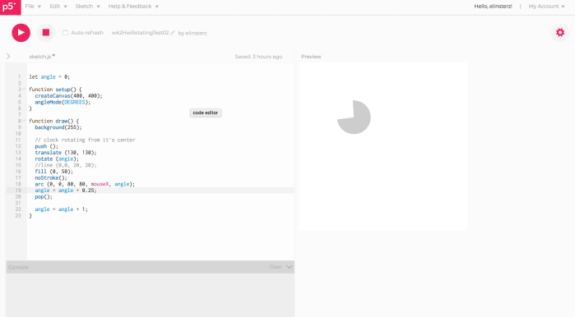Stop the sketch with the stop button

pyautogui.click(x=46, y=33)
